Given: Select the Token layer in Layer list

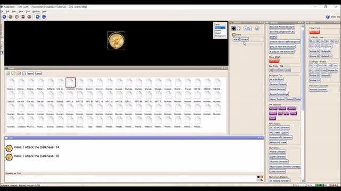Looking at the screenshot, I should (220, 28).
